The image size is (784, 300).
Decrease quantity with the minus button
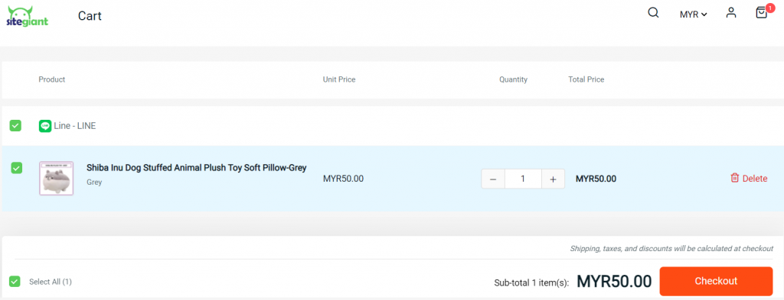pyautogui.click(x=493, y=179)
